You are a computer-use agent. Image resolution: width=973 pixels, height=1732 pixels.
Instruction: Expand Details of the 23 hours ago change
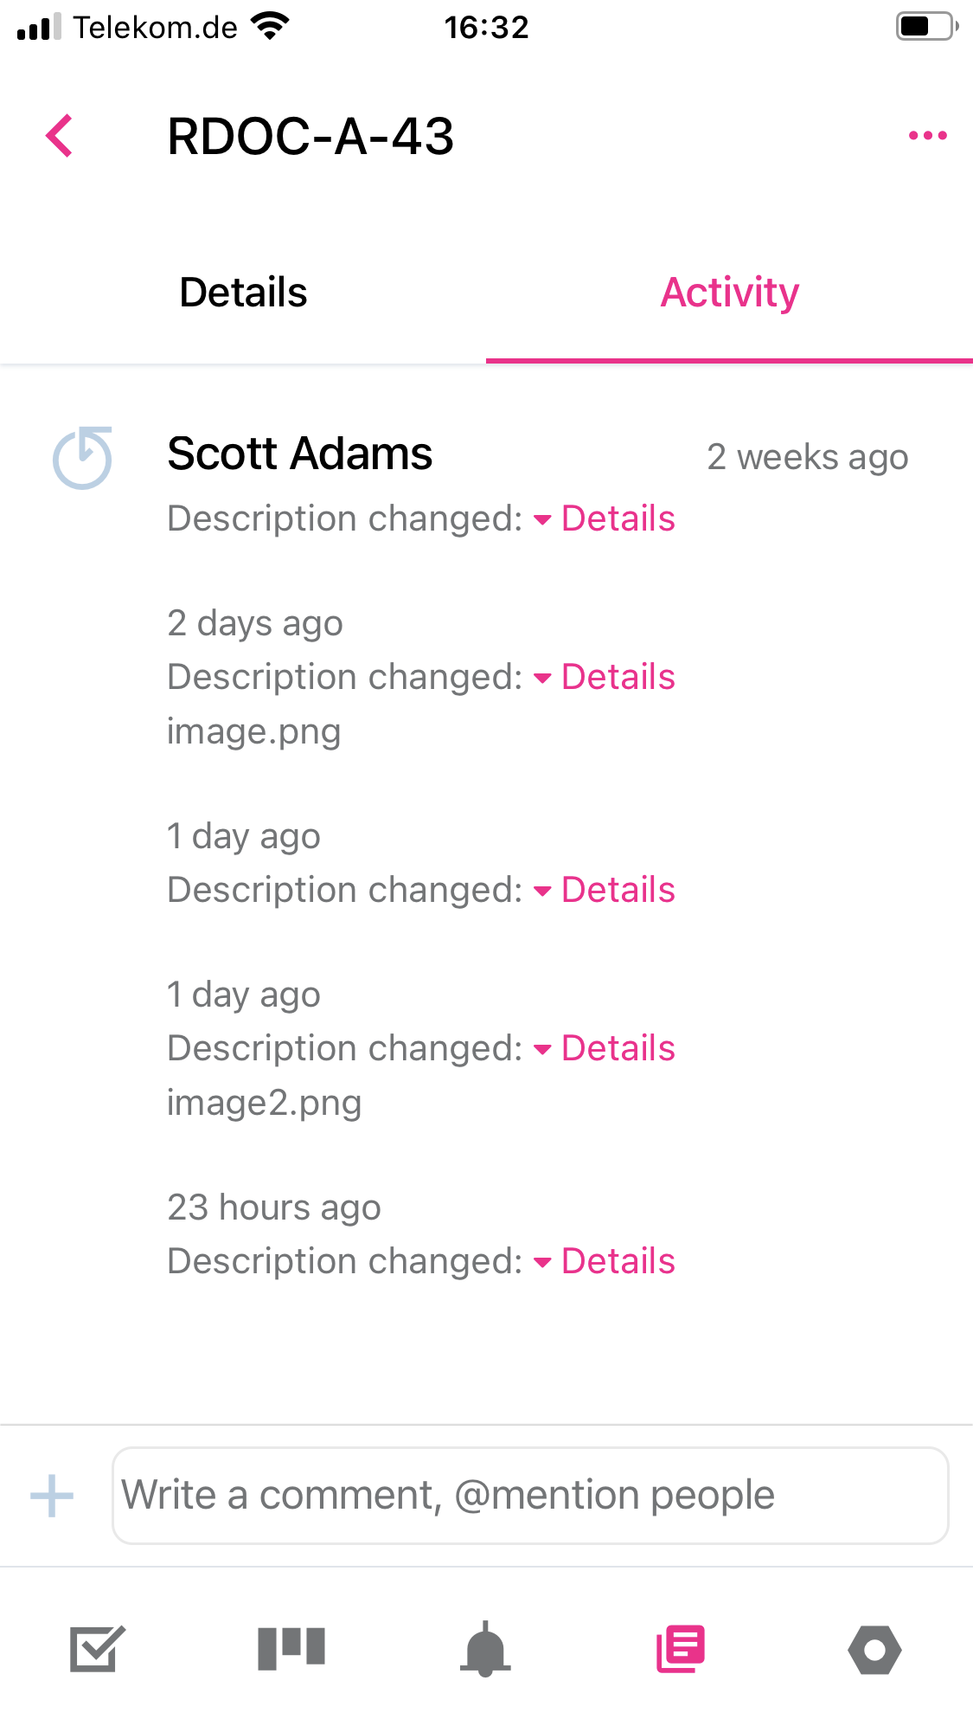tap(618, 1261)
